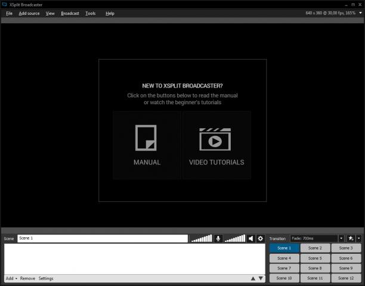Click the XSplit Broadcaster title bar icon
This screenshot has width=365, height=286.
pos(4,4)
